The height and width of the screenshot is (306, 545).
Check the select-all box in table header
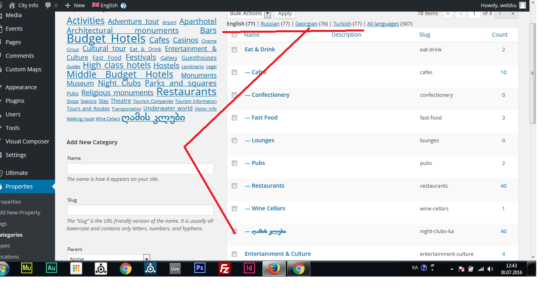(235, 35)
